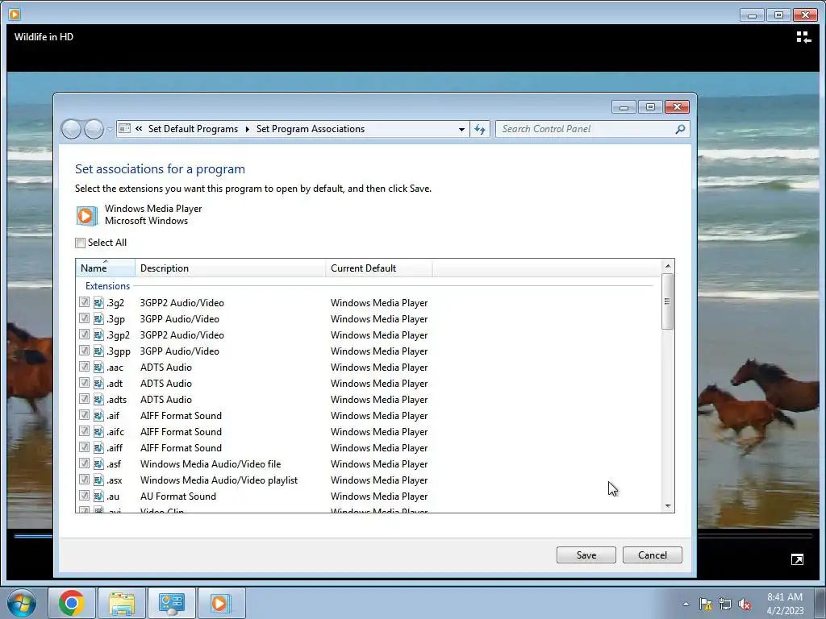Click the Forward navigation arrow
The height and width of the screenshot is (619, 826).
point(94,129)
